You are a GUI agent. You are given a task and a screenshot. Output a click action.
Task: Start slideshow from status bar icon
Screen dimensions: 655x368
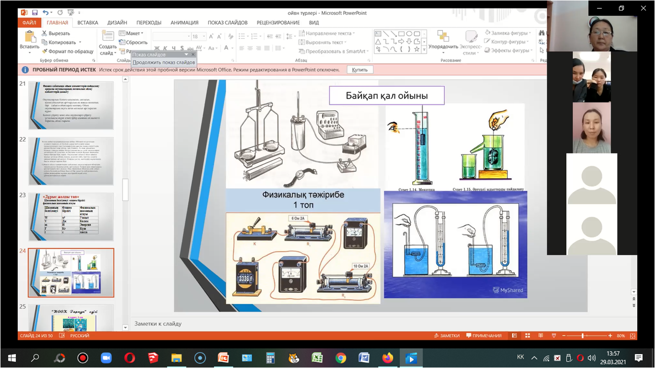pyautogui.click(x=553, y=336)
